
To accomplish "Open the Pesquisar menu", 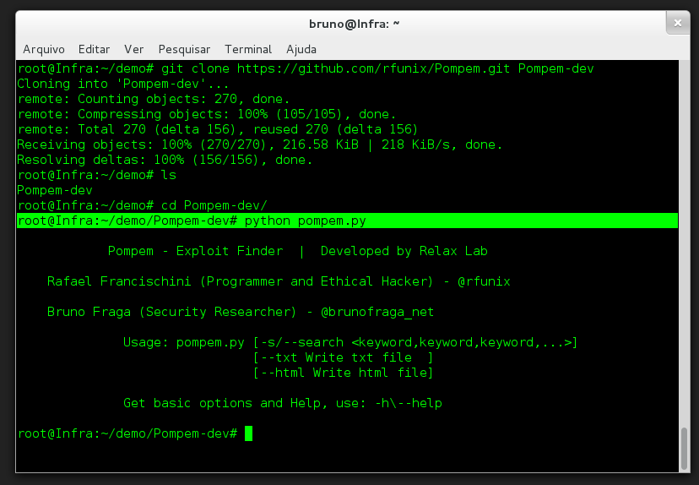I will tap(184, 49).
